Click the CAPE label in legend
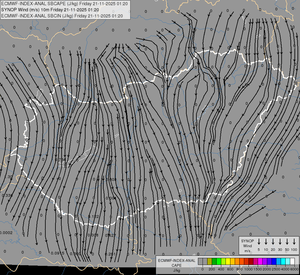300x275 pixels. 177,266
